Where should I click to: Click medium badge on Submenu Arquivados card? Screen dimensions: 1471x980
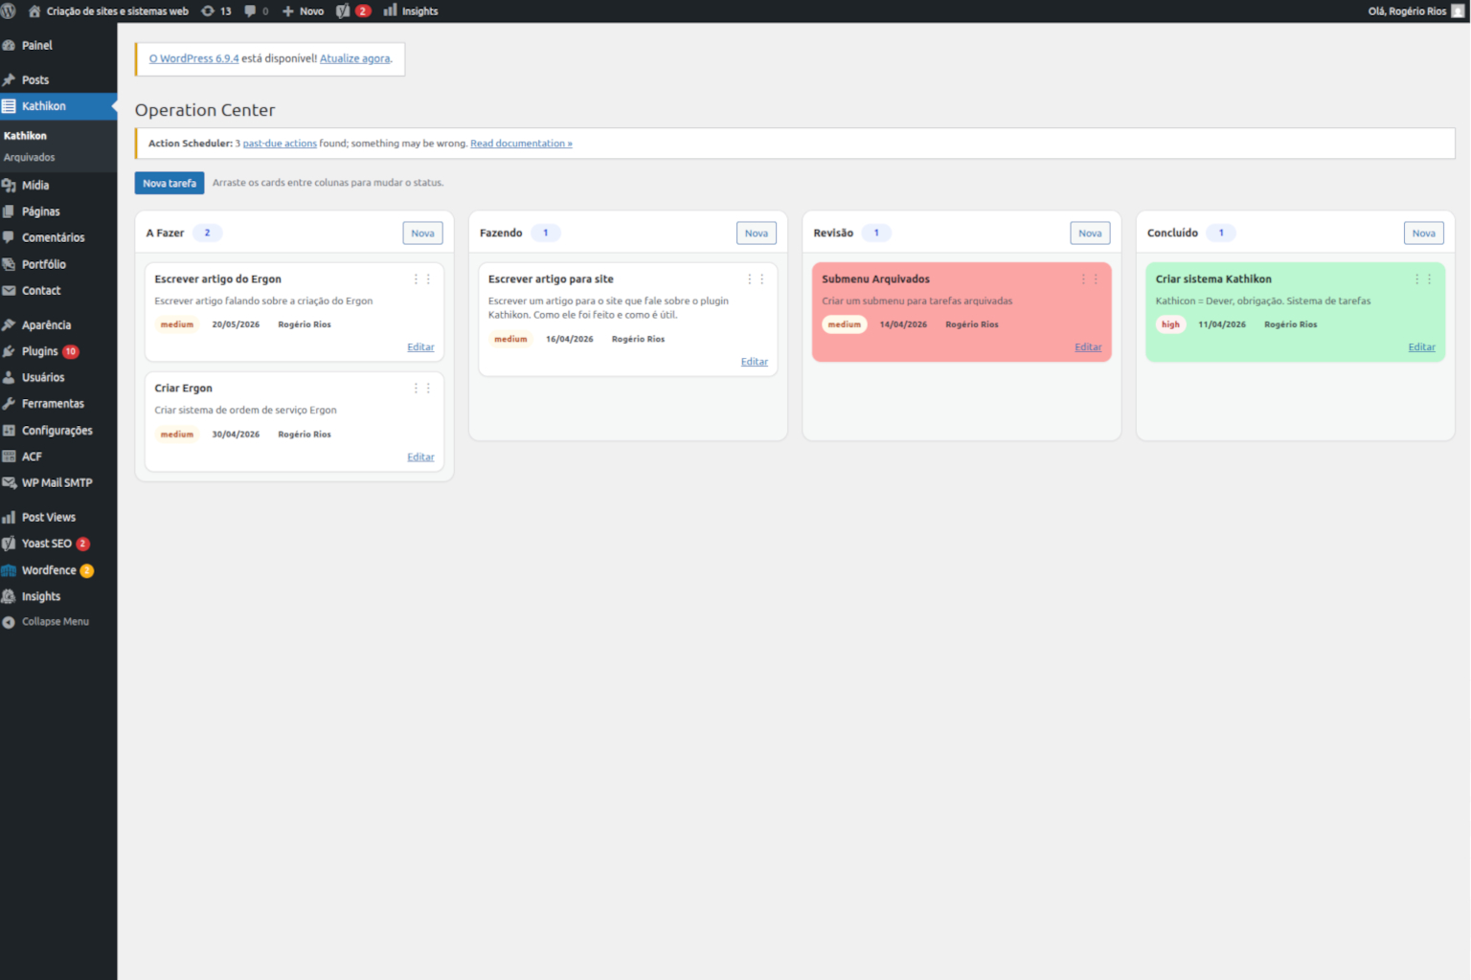(x=845, y=324)
